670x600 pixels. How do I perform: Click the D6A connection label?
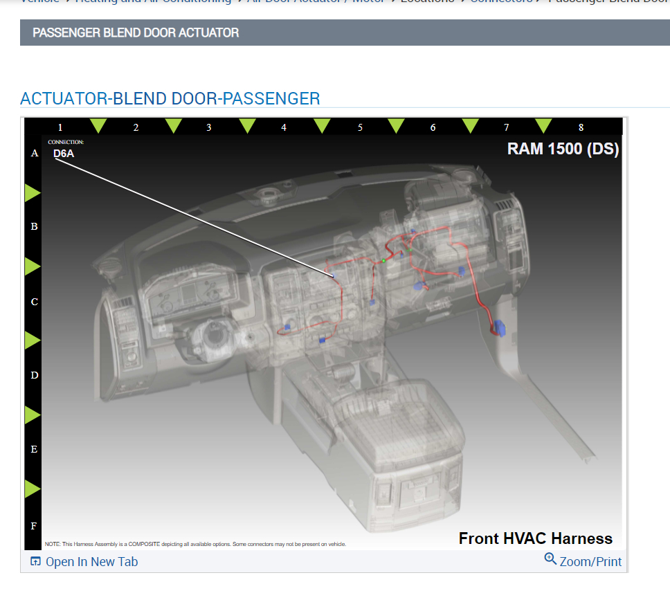pos(64,154)
